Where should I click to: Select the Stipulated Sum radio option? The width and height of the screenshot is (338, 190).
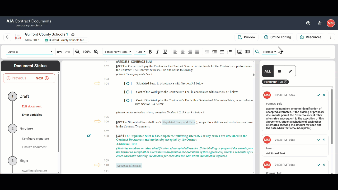[128, 83]
